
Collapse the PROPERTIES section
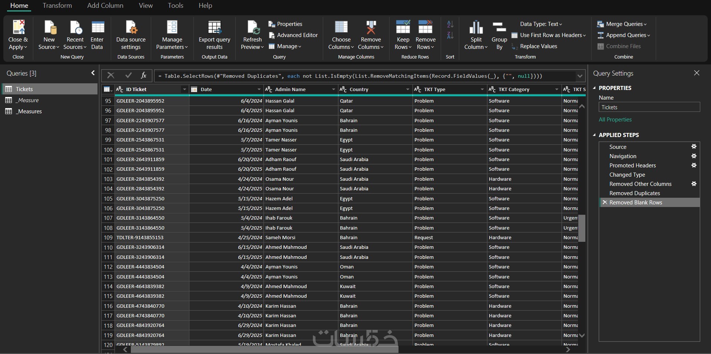tap(595, 88)
